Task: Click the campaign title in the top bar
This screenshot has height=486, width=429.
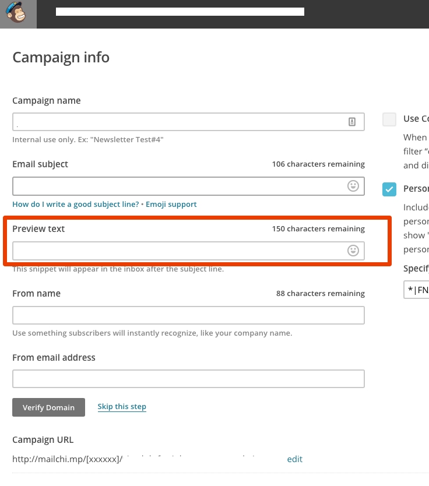Action: [x=181, y=10]
